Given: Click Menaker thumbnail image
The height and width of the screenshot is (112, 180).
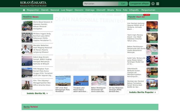Looking at the screenshot, I should 27,49.
